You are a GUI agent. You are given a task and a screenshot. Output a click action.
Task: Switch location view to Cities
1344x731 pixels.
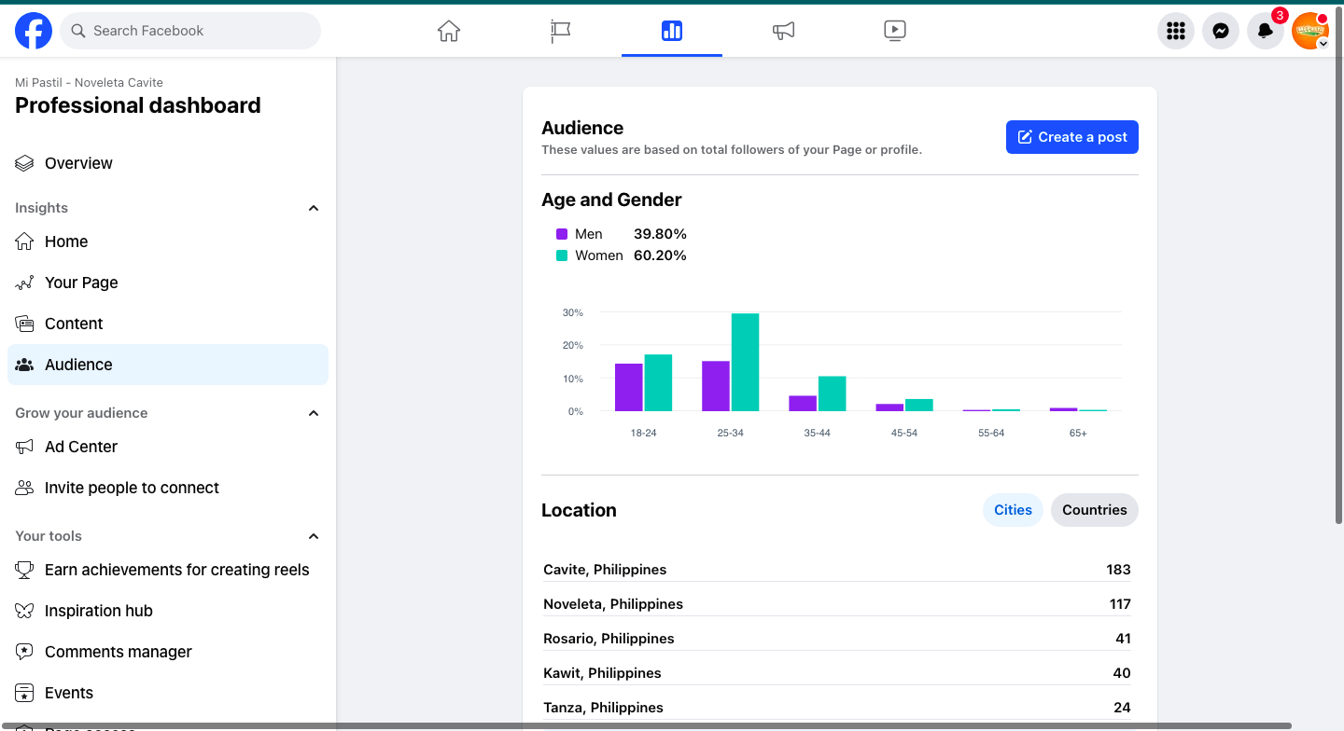(1013, 510)
